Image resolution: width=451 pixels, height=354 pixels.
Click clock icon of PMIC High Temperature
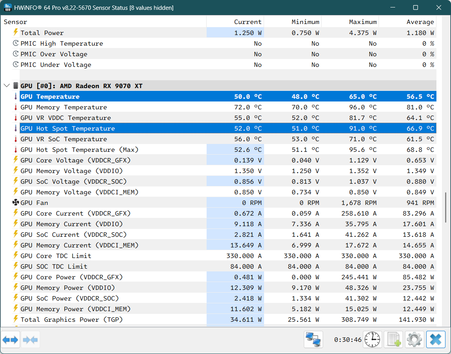(x=16, y=43)
